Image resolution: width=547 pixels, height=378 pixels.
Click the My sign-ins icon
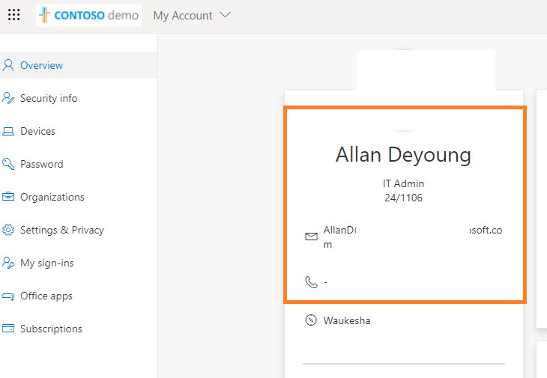point(8,263)
